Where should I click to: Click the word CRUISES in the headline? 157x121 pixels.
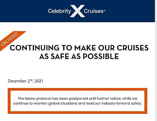(x=133, y=48)
